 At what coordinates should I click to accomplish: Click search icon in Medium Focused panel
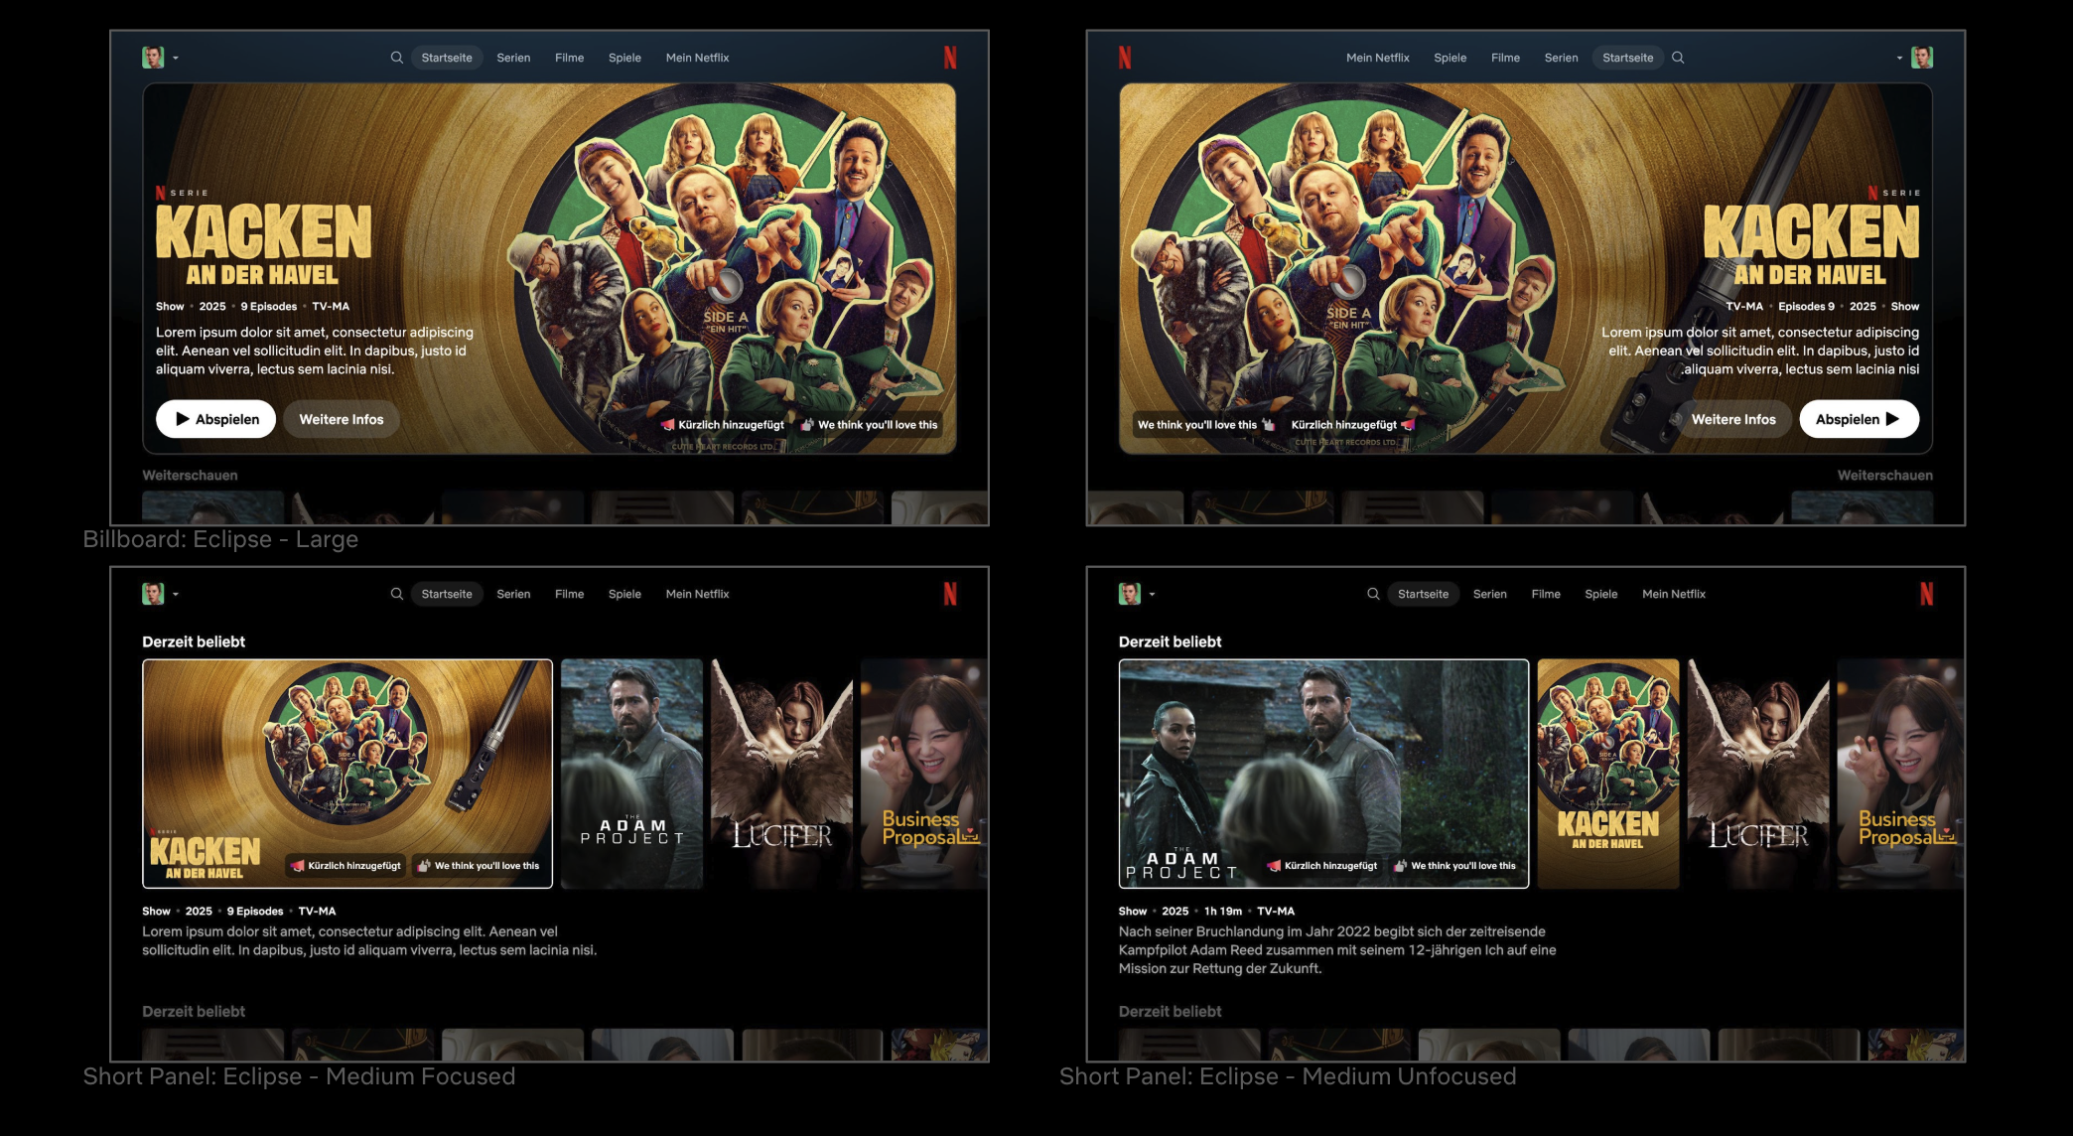tap(396, 594)
